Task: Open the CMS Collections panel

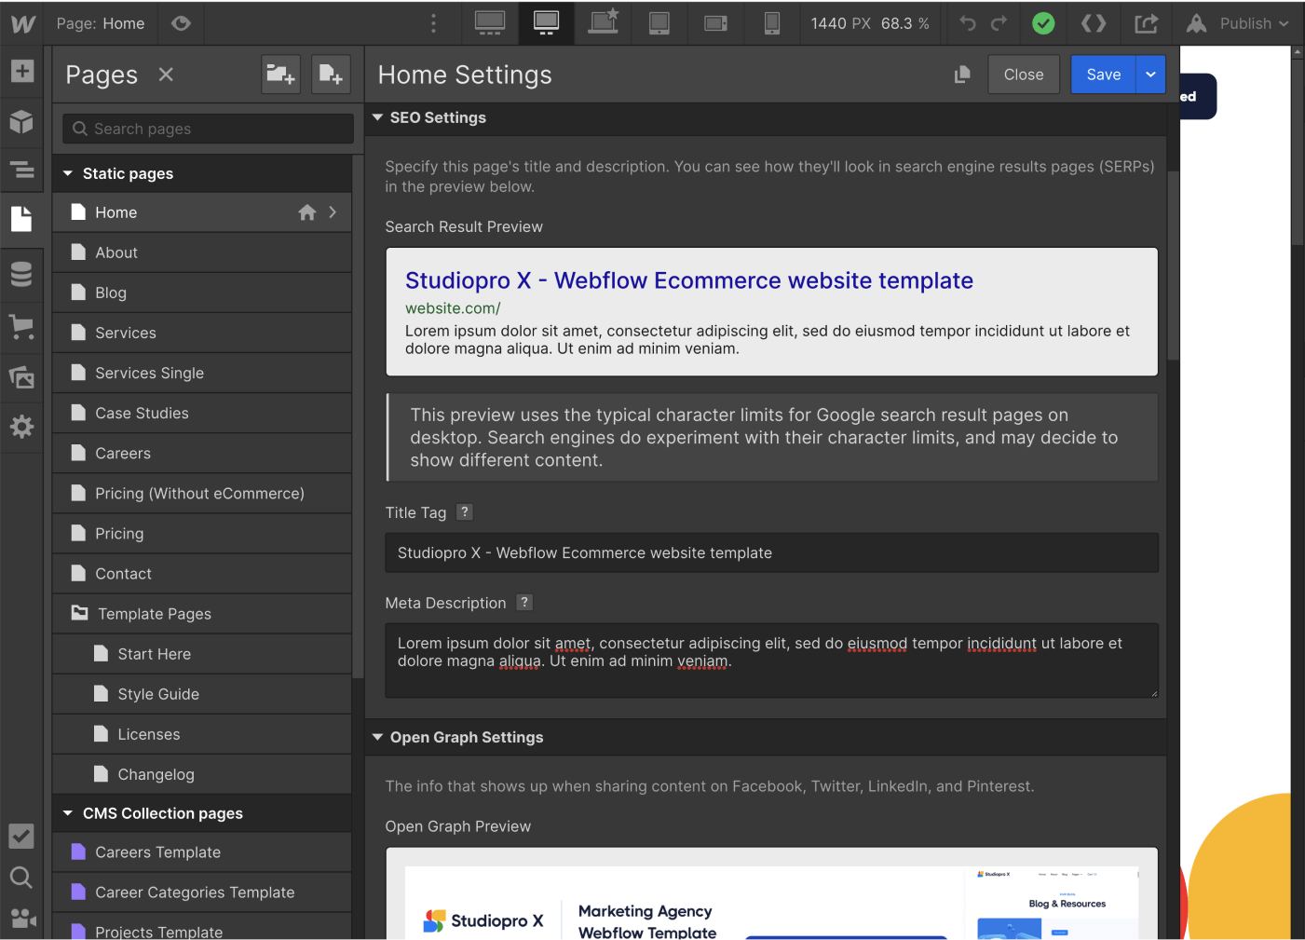Action: click(20, 274)
